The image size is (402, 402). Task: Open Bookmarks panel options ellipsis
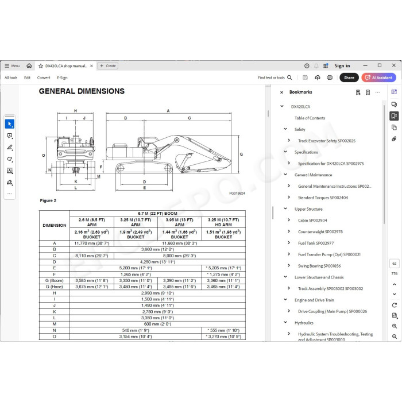pos(377,92)
